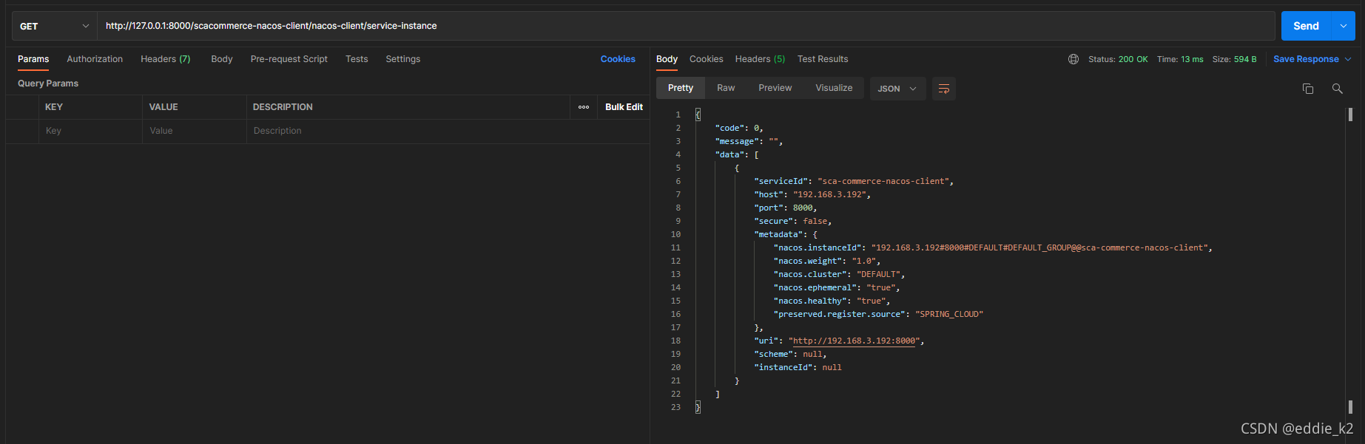
Task: Expand the Save Response chevron
Action: (1348, 59)
